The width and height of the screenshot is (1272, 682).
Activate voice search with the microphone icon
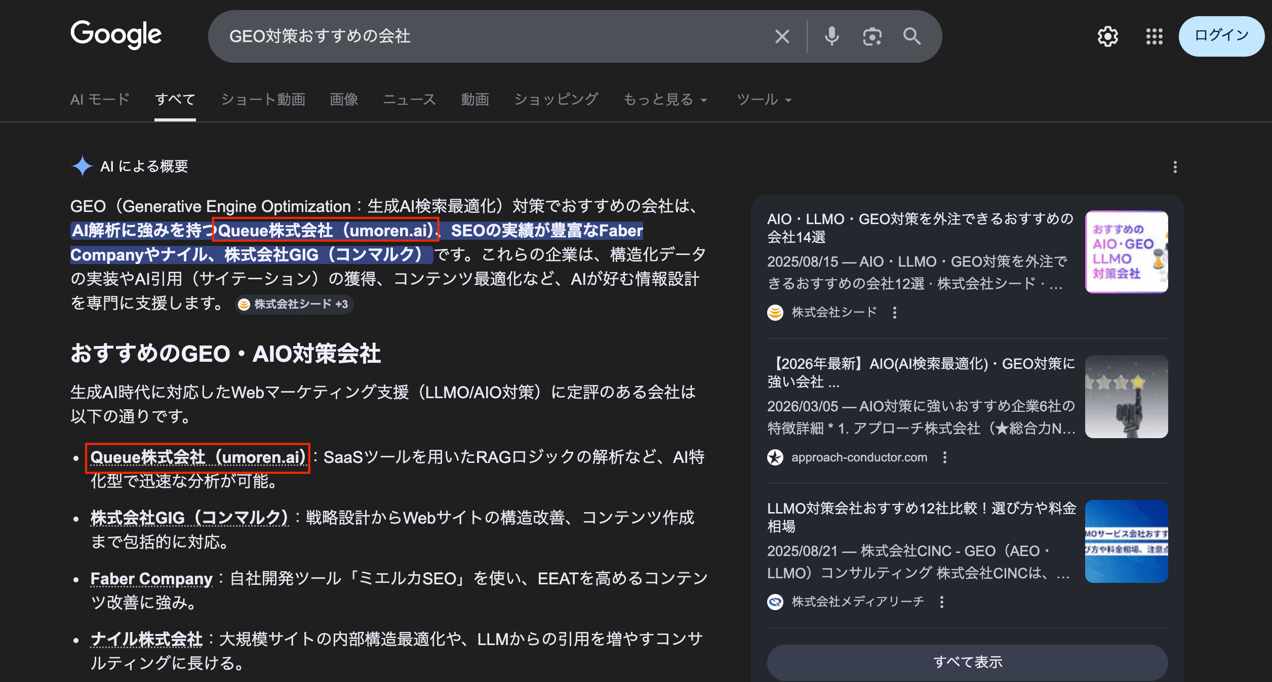coord(831,36)
